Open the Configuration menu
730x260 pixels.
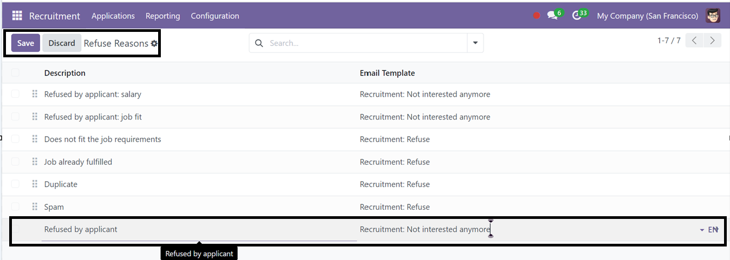(x=215, y=16)
